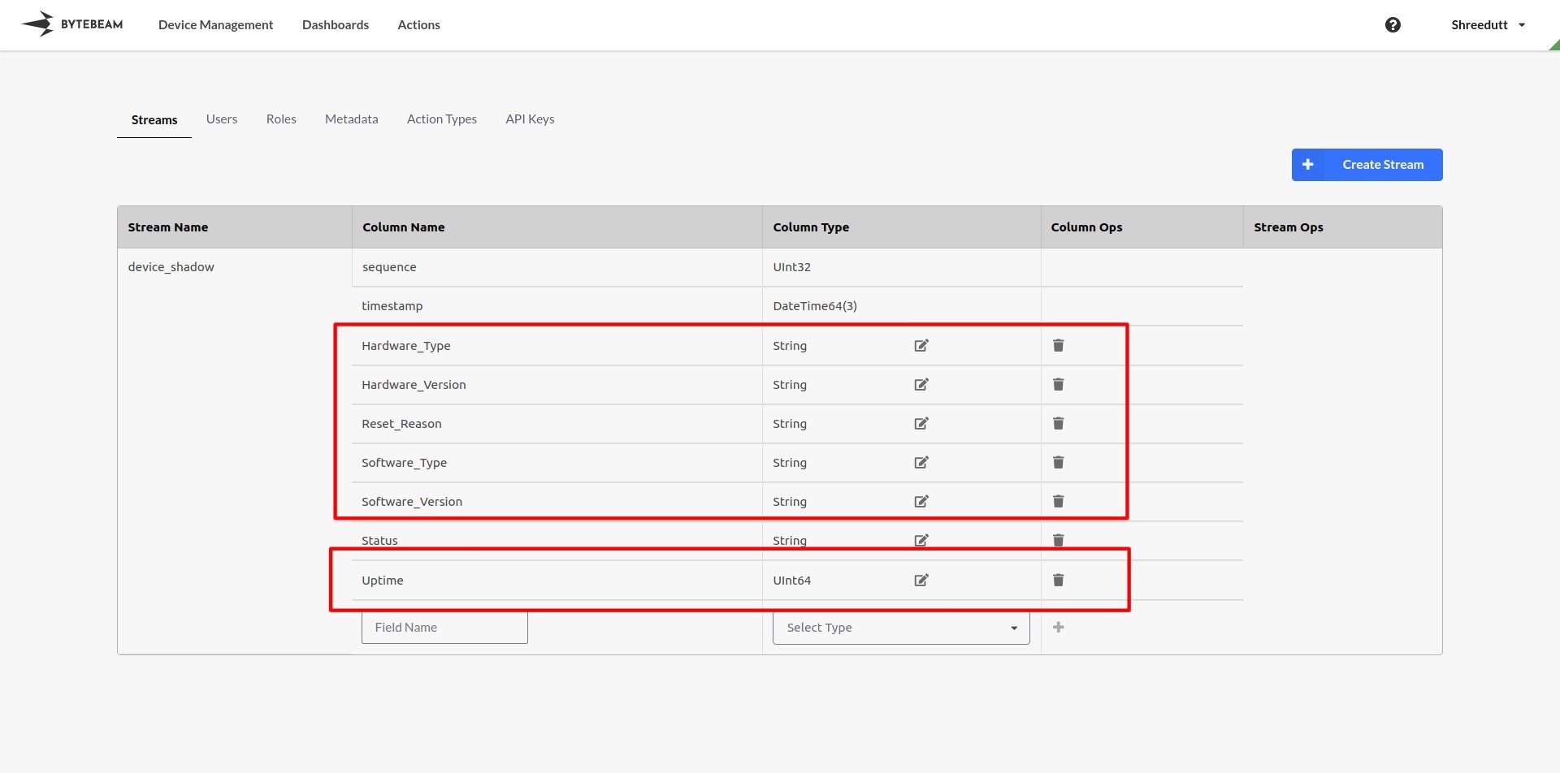Expand the Shreedutt user menu
The width and height of the screenshot is (1560, 773).
pyautogui.click(x=1488, y=25)
